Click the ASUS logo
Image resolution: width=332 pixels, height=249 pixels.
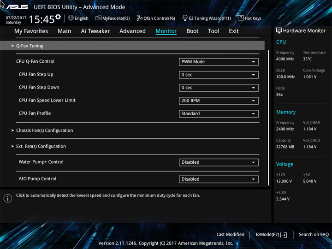(17, 7)
